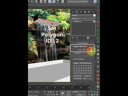128x96 pixels.
Task: Click Clear All smoothing groups button
Action: click(87, 76)
